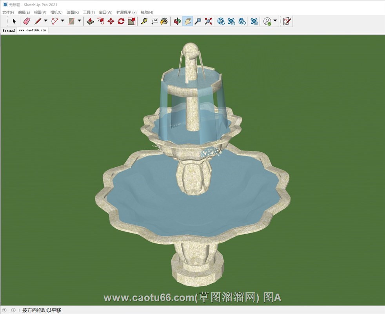The width and height of the screenshot is (385, 314).
Task: Open the user account dropdown arrow
Action: click(x=275, y=21)
